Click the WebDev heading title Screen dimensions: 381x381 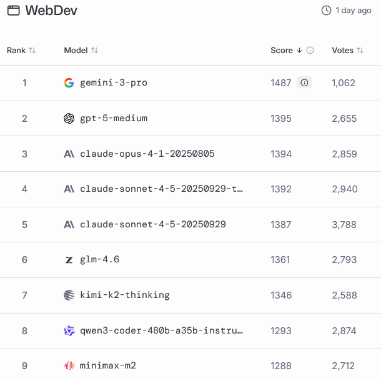pyautogui.click(x=51, y=11)
